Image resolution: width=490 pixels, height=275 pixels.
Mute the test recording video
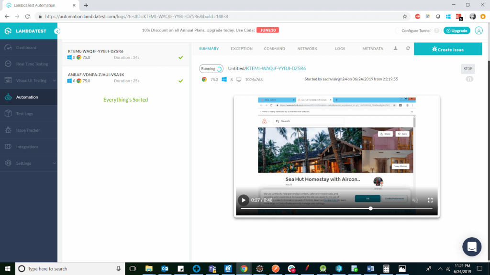pos(414,200)
